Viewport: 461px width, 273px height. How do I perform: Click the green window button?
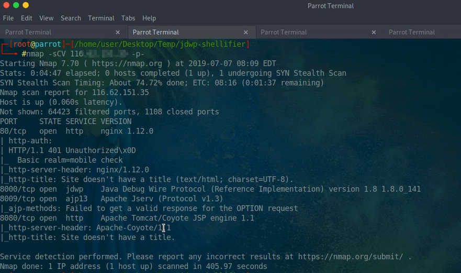pos(16,5)
